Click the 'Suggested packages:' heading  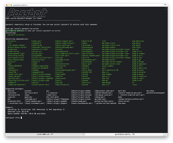coord(15,89)
